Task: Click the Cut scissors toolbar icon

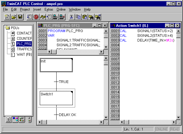Action: click(72, 17)
